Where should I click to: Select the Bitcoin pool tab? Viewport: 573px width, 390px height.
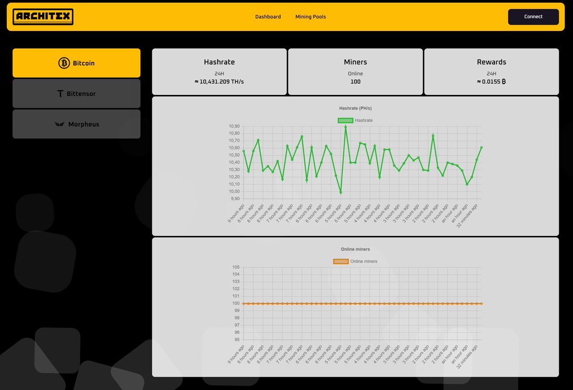76,63
